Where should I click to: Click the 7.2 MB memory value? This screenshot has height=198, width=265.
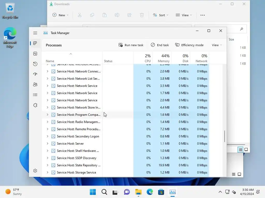165,129
